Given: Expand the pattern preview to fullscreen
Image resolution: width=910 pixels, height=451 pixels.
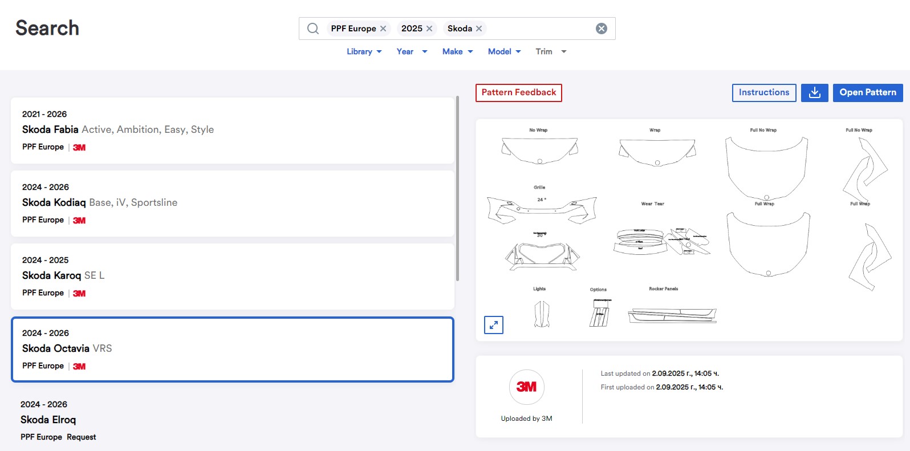Looking at the screenshot, I should 494,325.
